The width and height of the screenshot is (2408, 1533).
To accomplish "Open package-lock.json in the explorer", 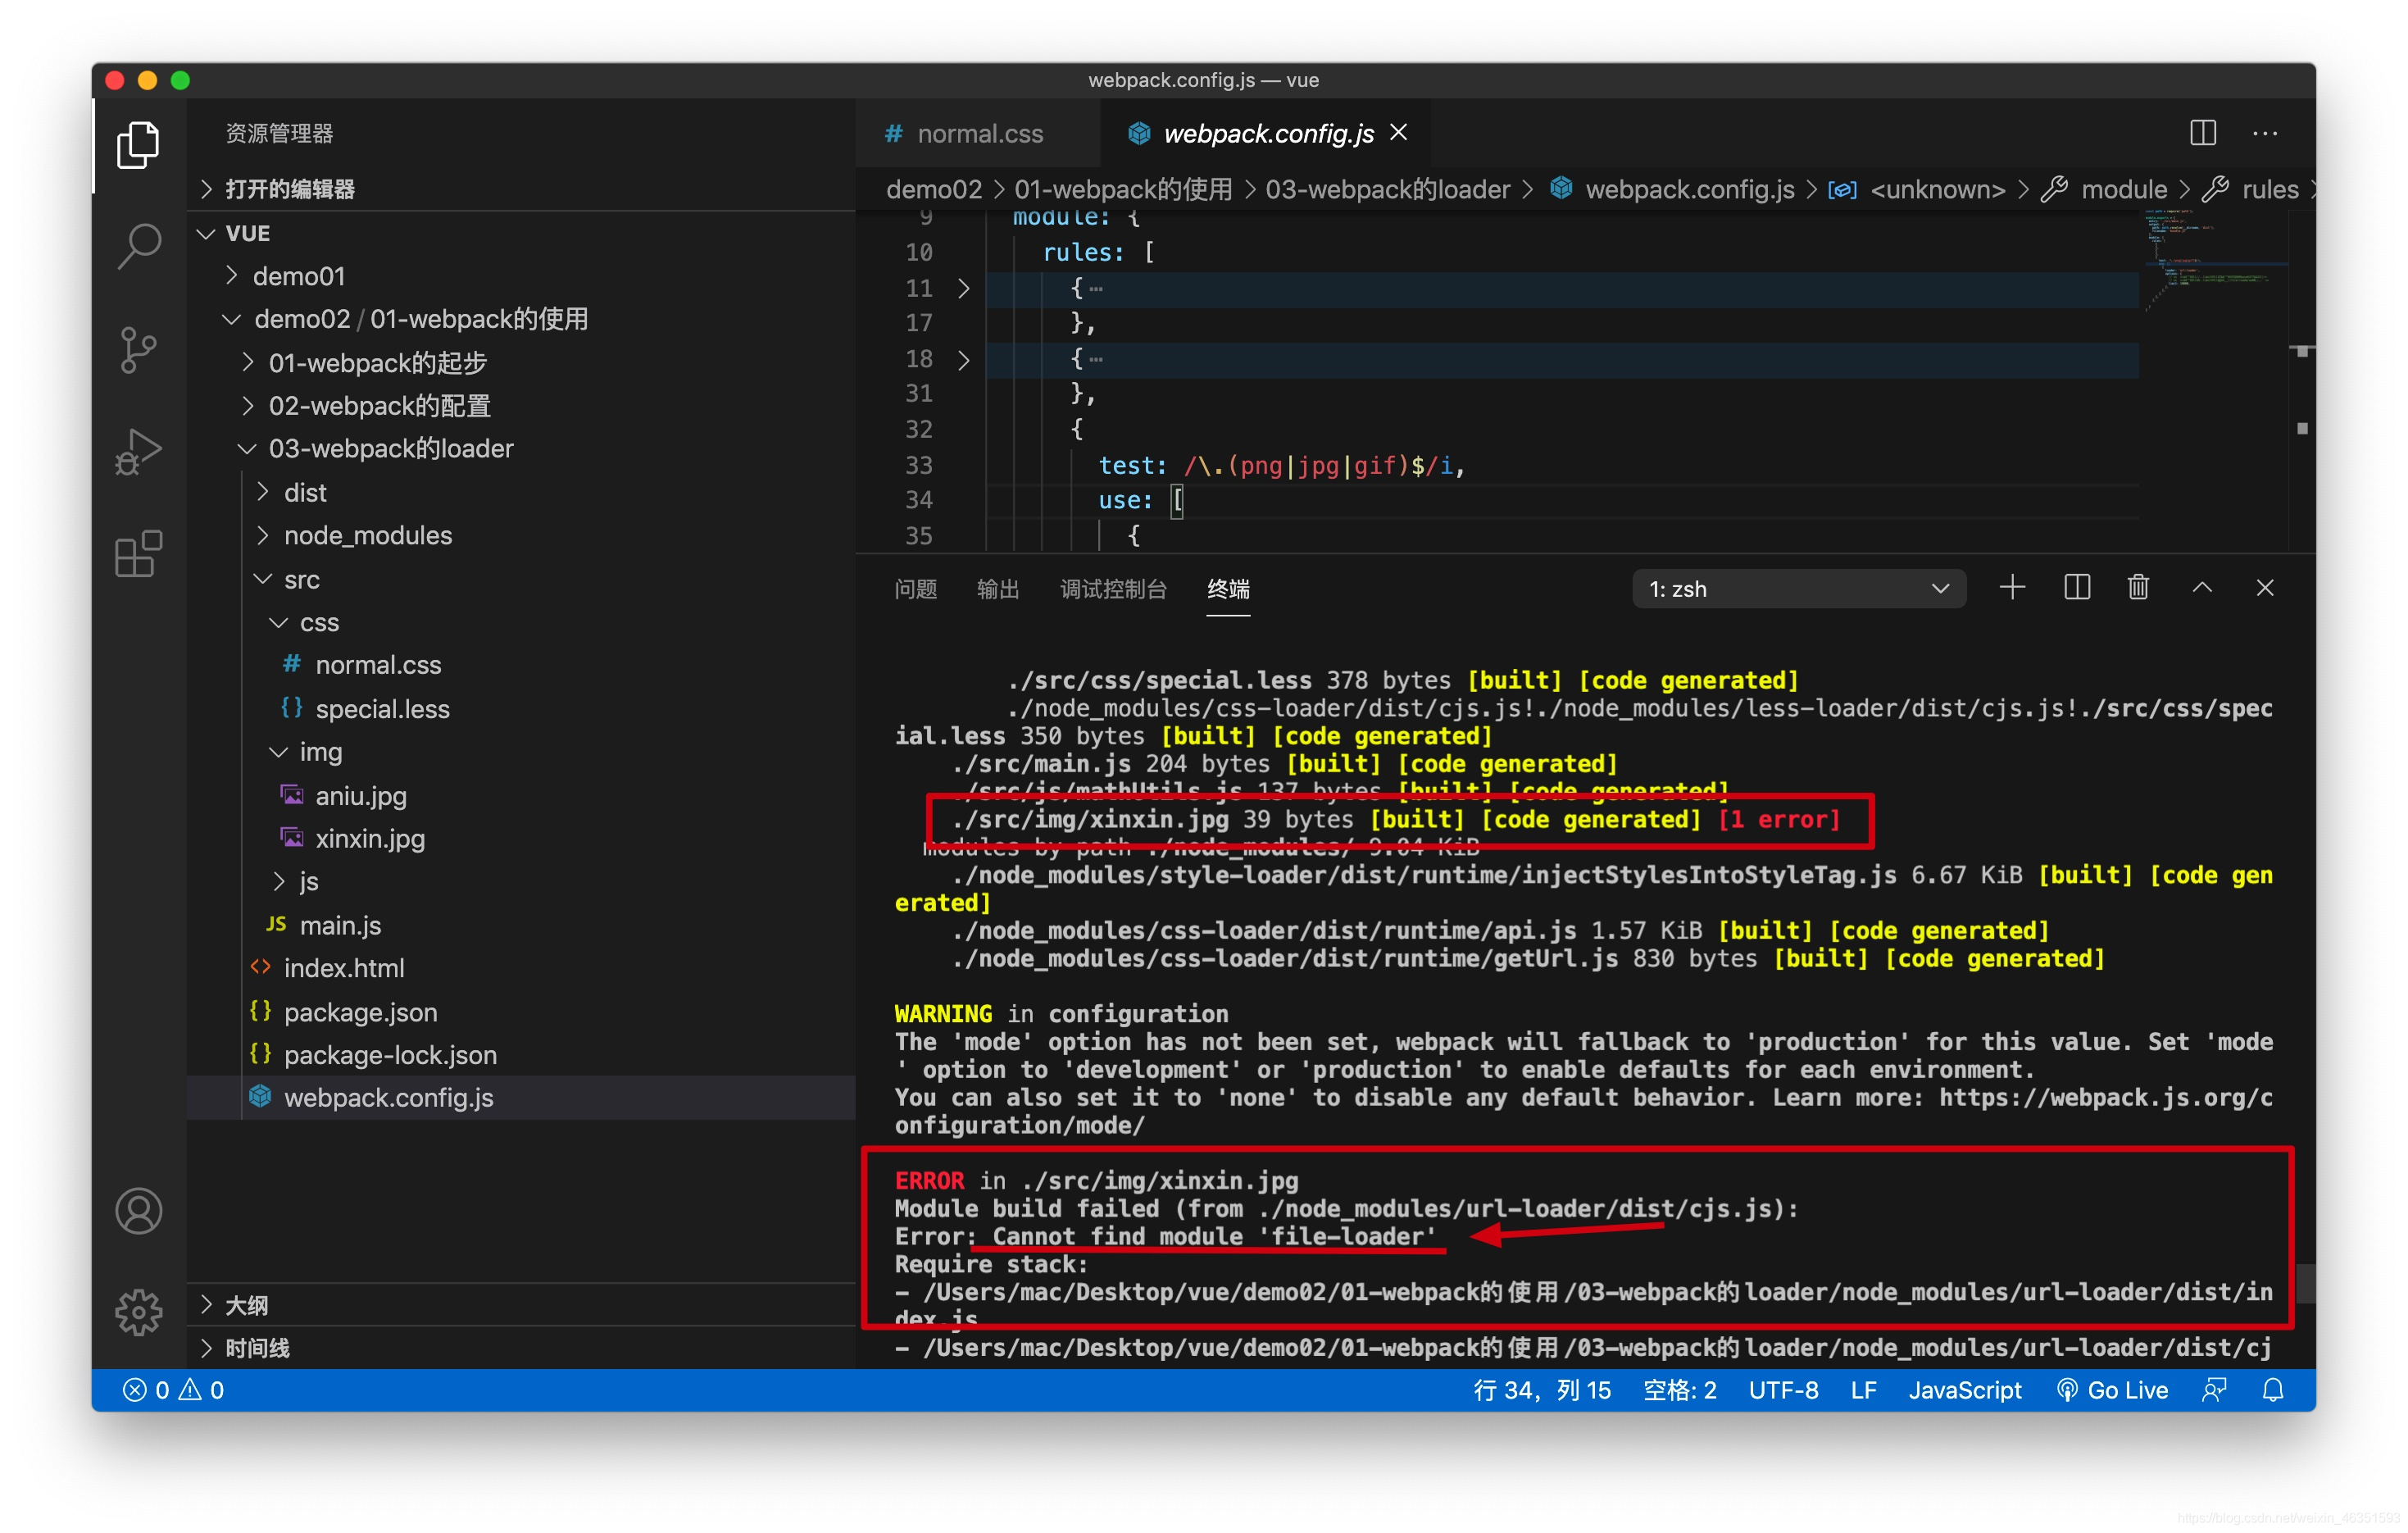I will [521, 1055].
